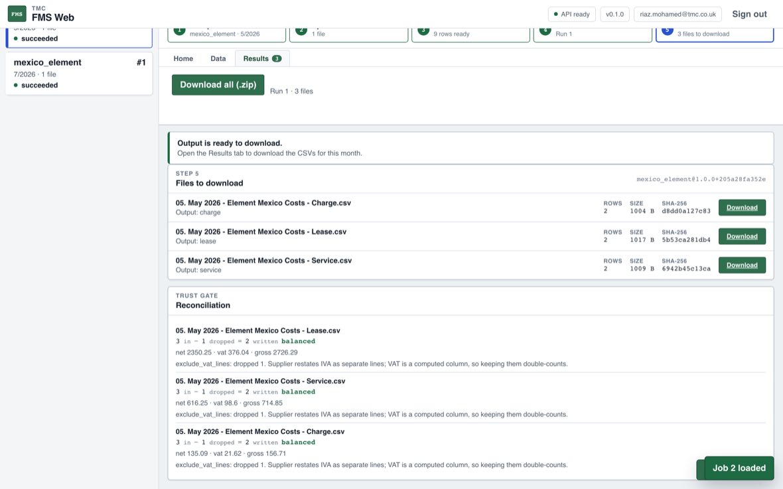
Task: Click the riaz.mohamed@tmc.co.uk account pill
Action: [677, 15]
